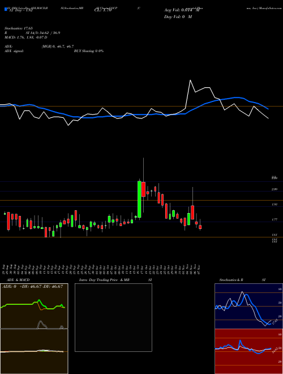This screenshot has height=374, width=283.
Task: Select the 'ADX & MACD' panel title
Action: [18, 280]
